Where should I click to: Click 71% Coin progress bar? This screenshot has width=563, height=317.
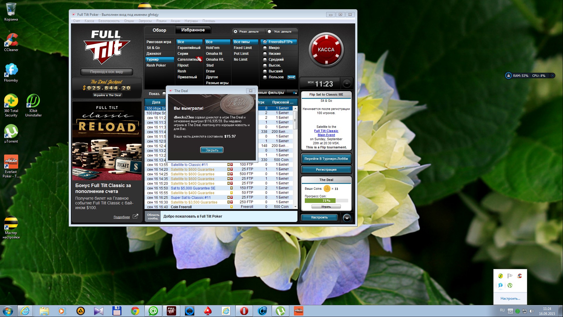point(326,201)
